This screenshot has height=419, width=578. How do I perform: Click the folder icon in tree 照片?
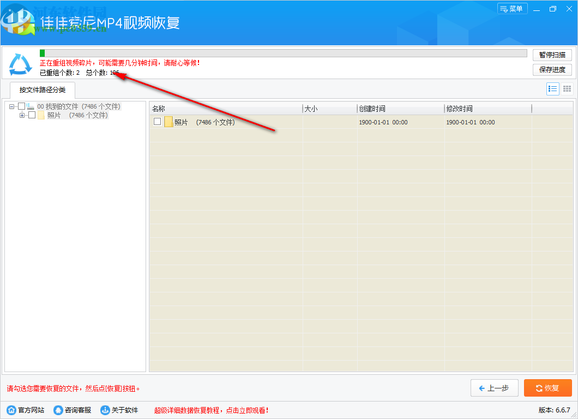click(x=41, y=116)
